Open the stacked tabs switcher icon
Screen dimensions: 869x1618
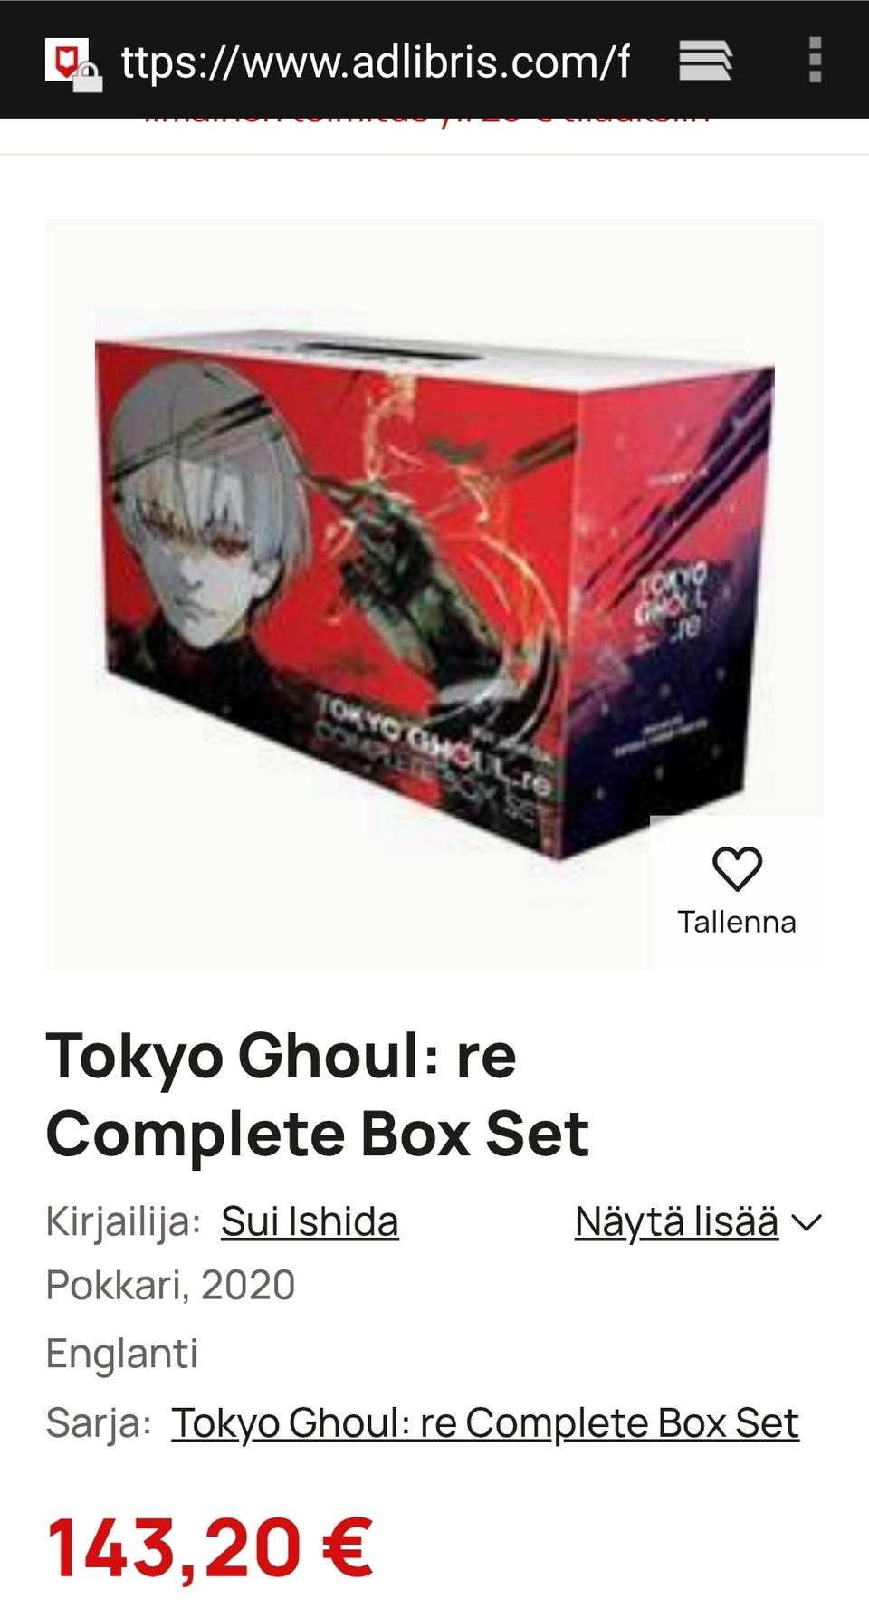pyautogui.click(x=705, y=61)
